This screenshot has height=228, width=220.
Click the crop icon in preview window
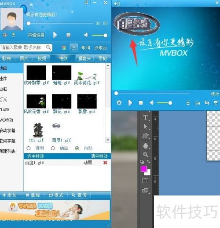207,103
